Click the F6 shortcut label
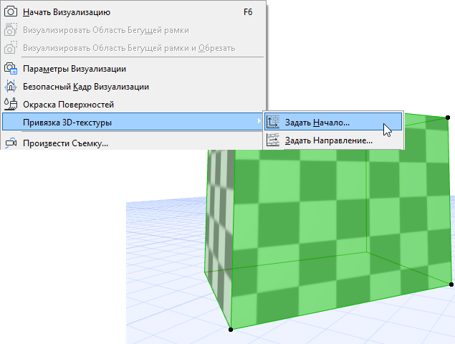Viewport: 455px width, 344px height. [x=248, y=12]
